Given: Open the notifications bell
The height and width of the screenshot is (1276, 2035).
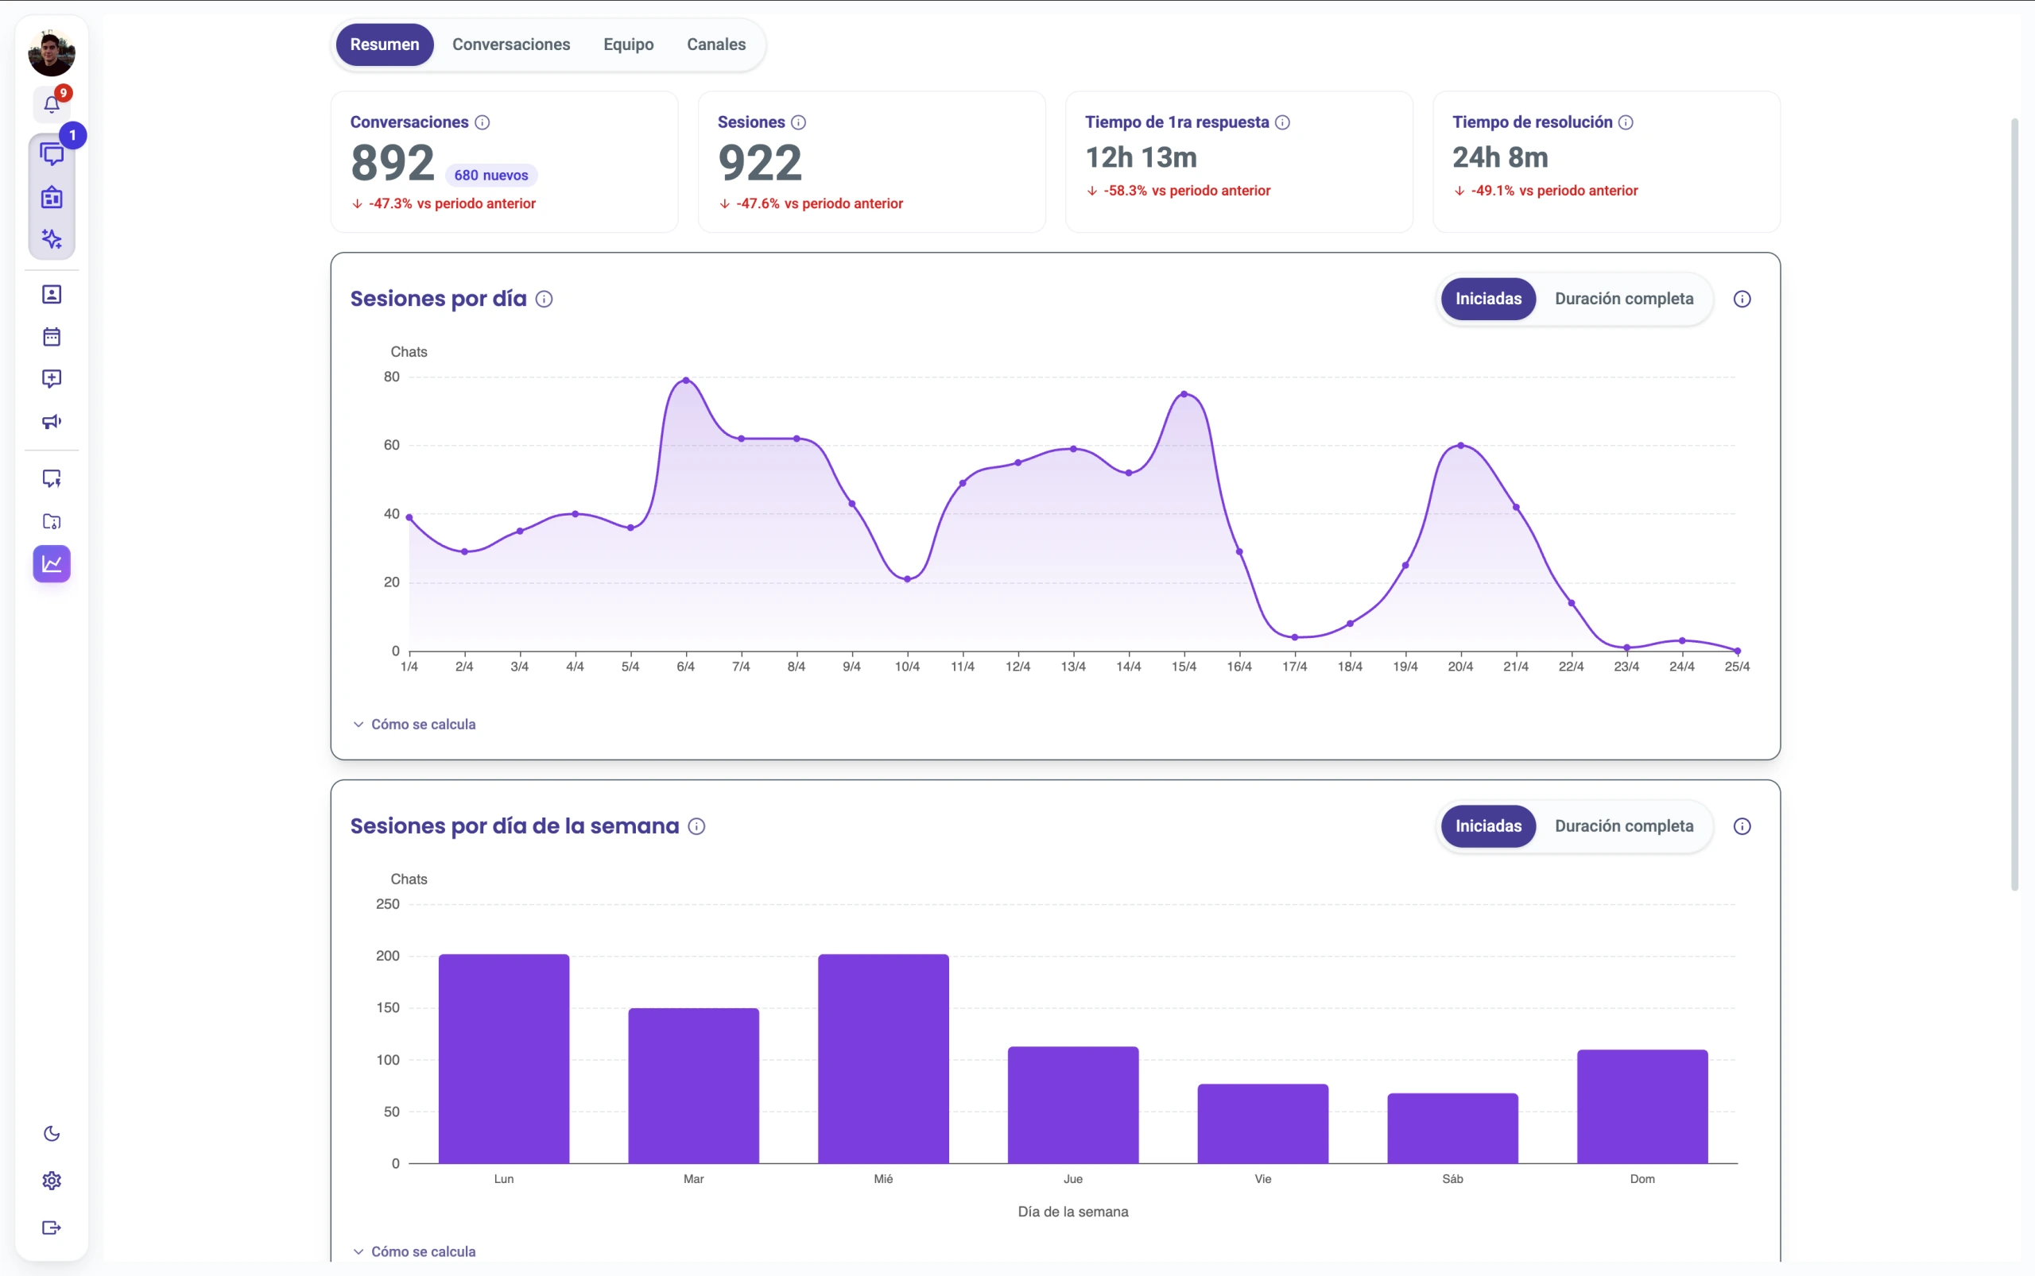Looking at the screenshot, I should click(52, 105).
